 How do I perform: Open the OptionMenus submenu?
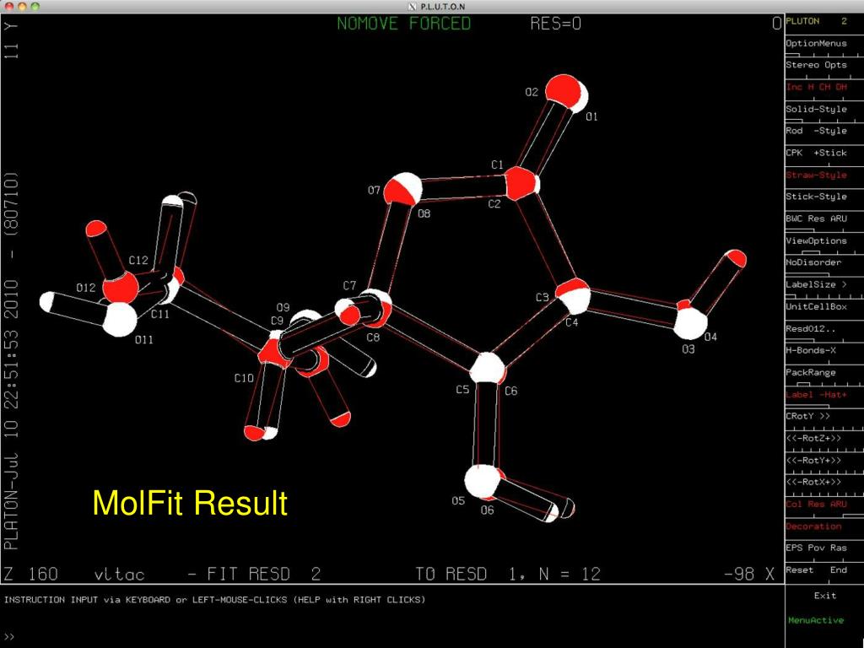[x=816, y=43]
